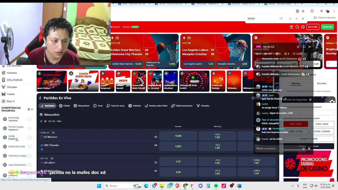
Task: Open the Betano settings gear
Action: point(303,27)
